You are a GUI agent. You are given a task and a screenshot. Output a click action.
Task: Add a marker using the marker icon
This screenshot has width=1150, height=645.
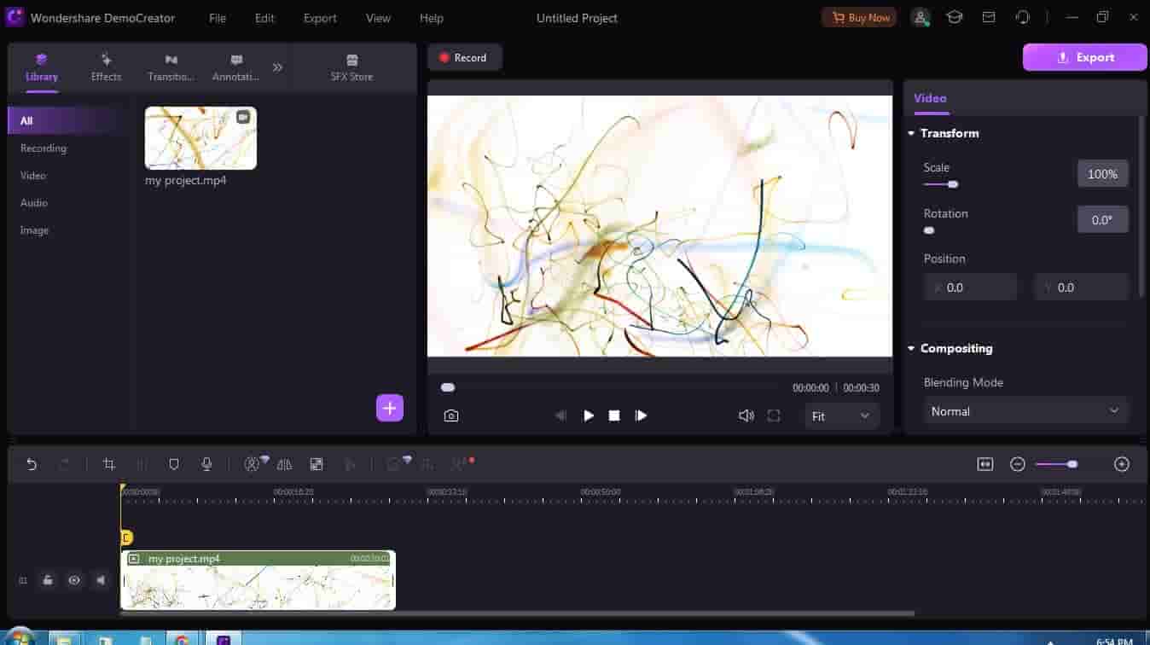(174, 464)
